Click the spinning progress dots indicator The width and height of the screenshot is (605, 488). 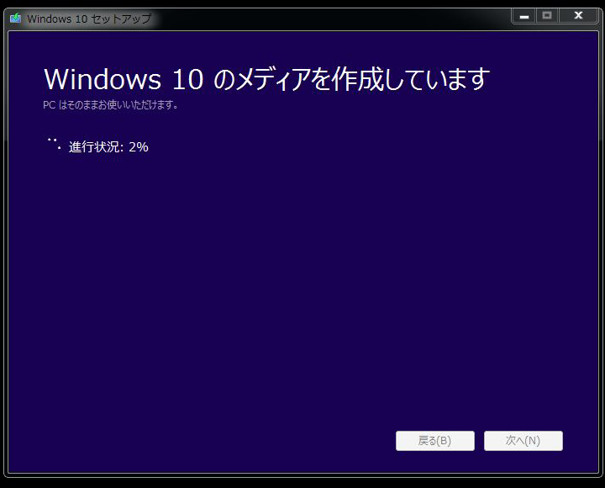54,143
